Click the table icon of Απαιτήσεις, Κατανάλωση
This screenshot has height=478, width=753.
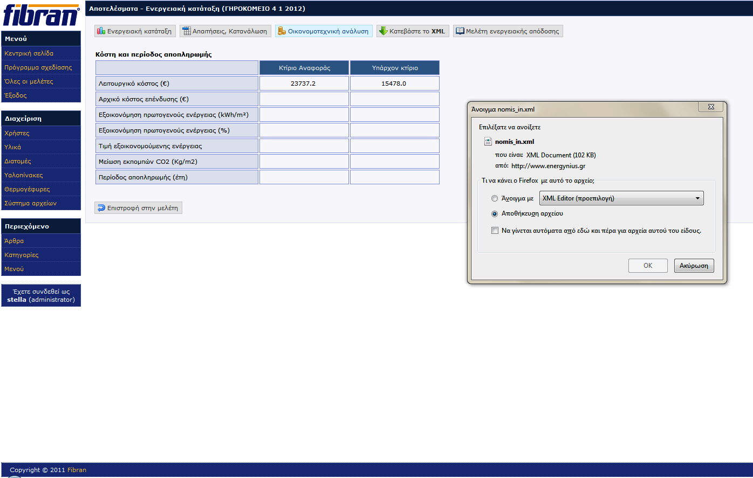(x=186, y=31)
